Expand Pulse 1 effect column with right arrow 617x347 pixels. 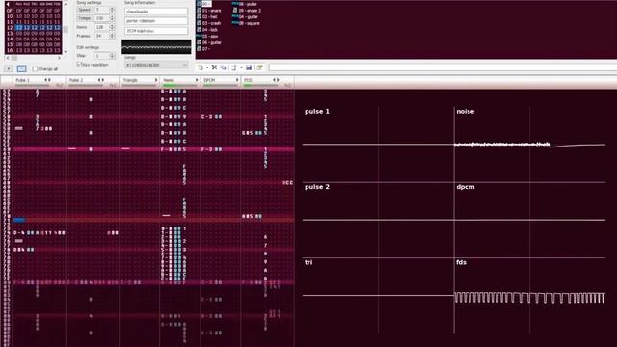[49, 80]
